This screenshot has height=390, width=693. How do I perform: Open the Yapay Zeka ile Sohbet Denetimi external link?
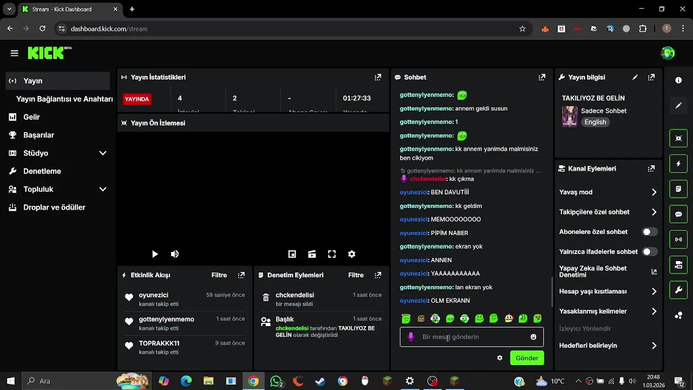[x=654, y=271]
